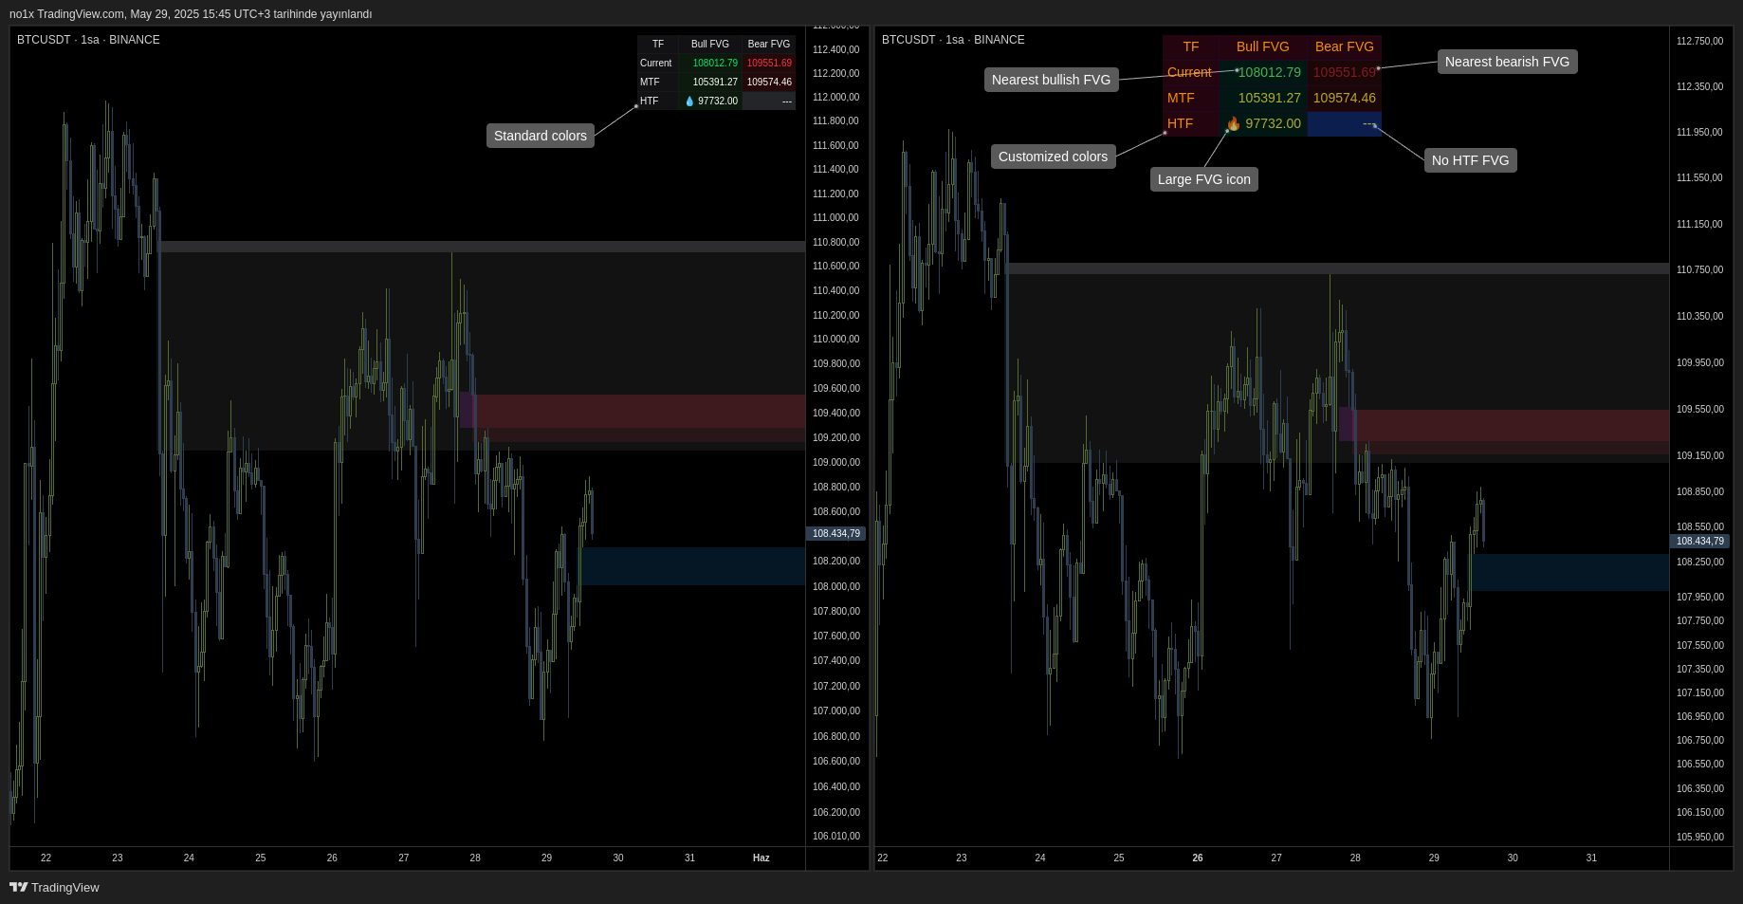Image resolution: width=1743 pixels, height=904 pixels.
Task: Click date 29 on the left chart time axis
Action: pos(546,858)
